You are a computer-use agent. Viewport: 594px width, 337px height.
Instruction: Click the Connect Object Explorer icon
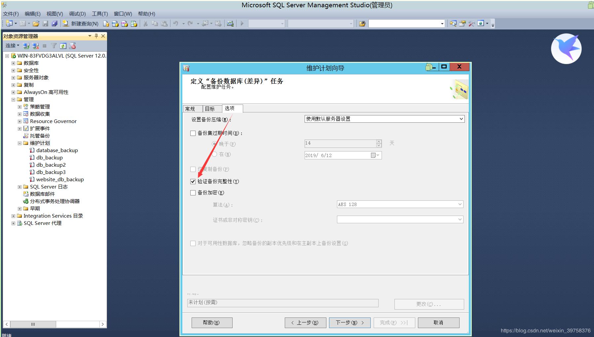26,46
